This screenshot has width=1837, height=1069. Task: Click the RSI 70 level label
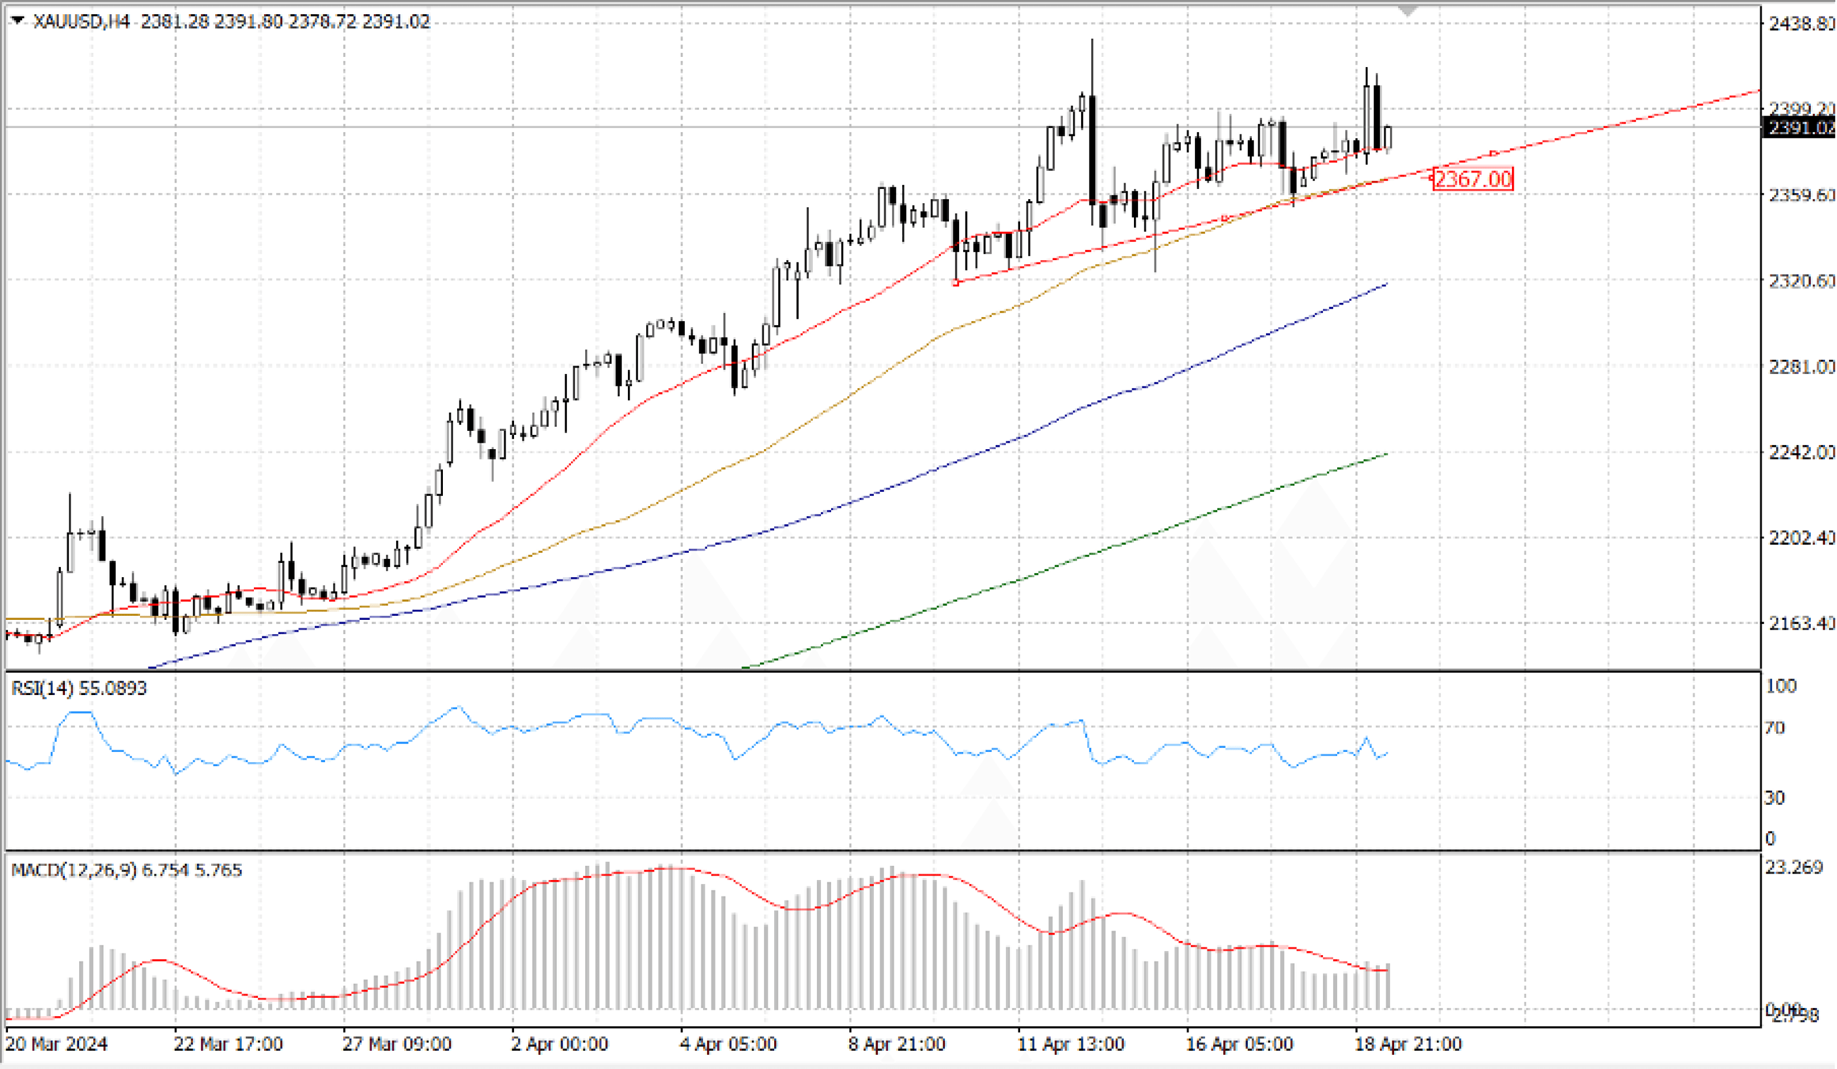1775,727
